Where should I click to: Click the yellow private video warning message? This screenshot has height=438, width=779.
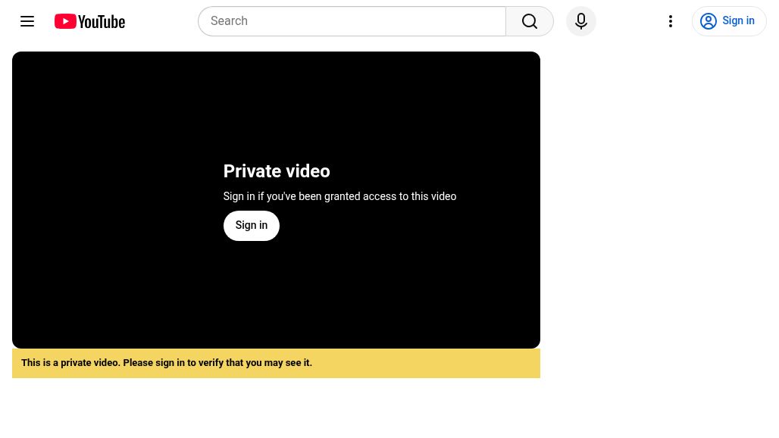tap(277, 363)
